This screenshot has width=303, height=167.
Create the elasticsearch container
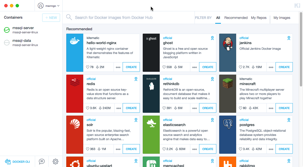click(x=208, y=149)
